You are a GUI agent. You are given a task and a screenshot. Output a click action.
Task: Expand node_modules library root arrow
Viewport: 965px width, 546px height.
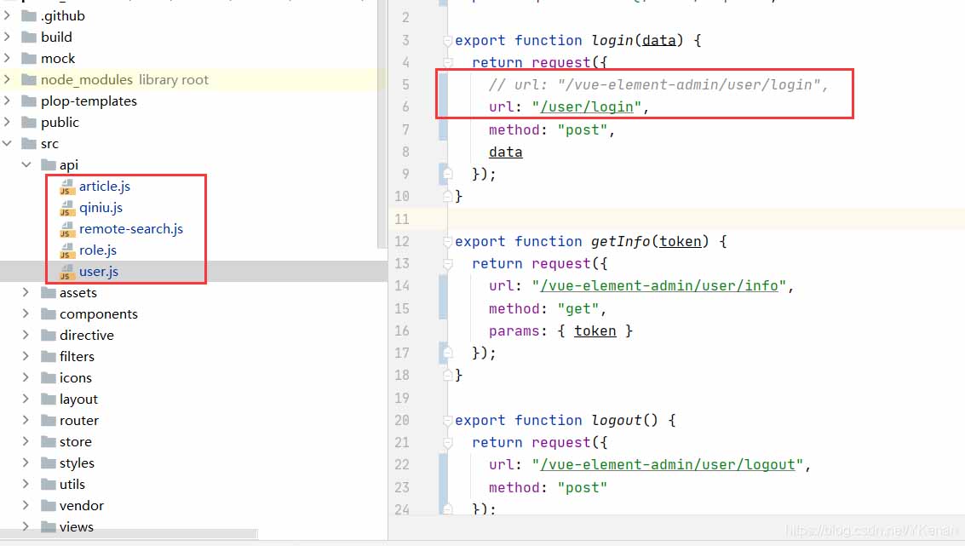pyautogui.click(x=7, y=79)
